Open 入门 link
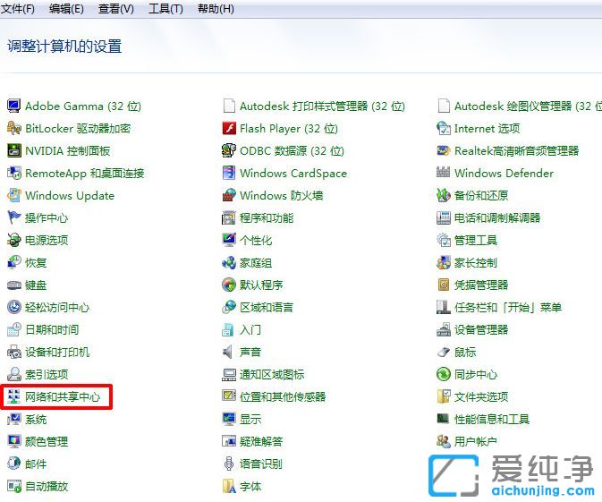 click(x=250, y=329)
